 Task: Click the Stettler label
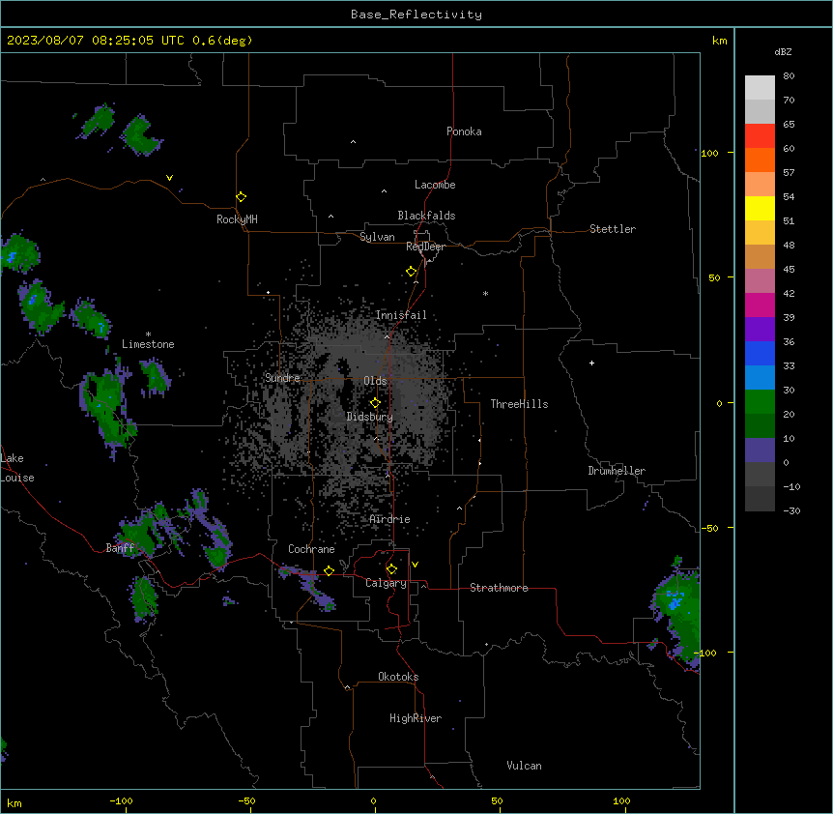click(x=613, y=229)
